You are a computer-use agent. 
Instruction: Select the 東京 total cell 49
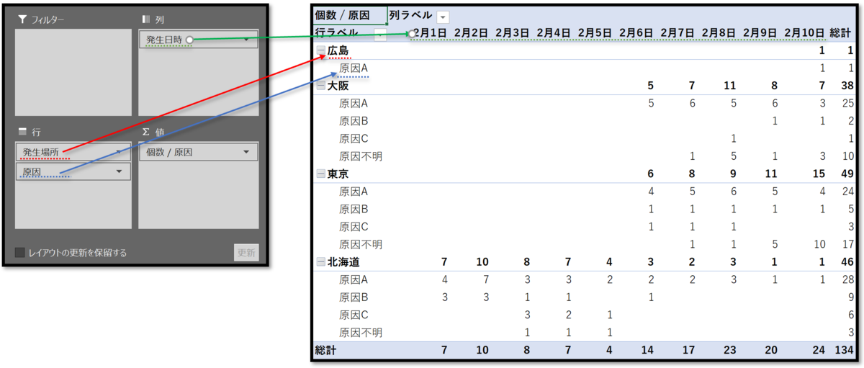pyautogui.click(x=847, y=174)
